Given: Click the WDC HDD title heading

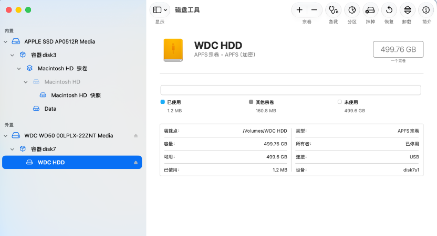Looking at the screenshot, I should click(218, 45).
